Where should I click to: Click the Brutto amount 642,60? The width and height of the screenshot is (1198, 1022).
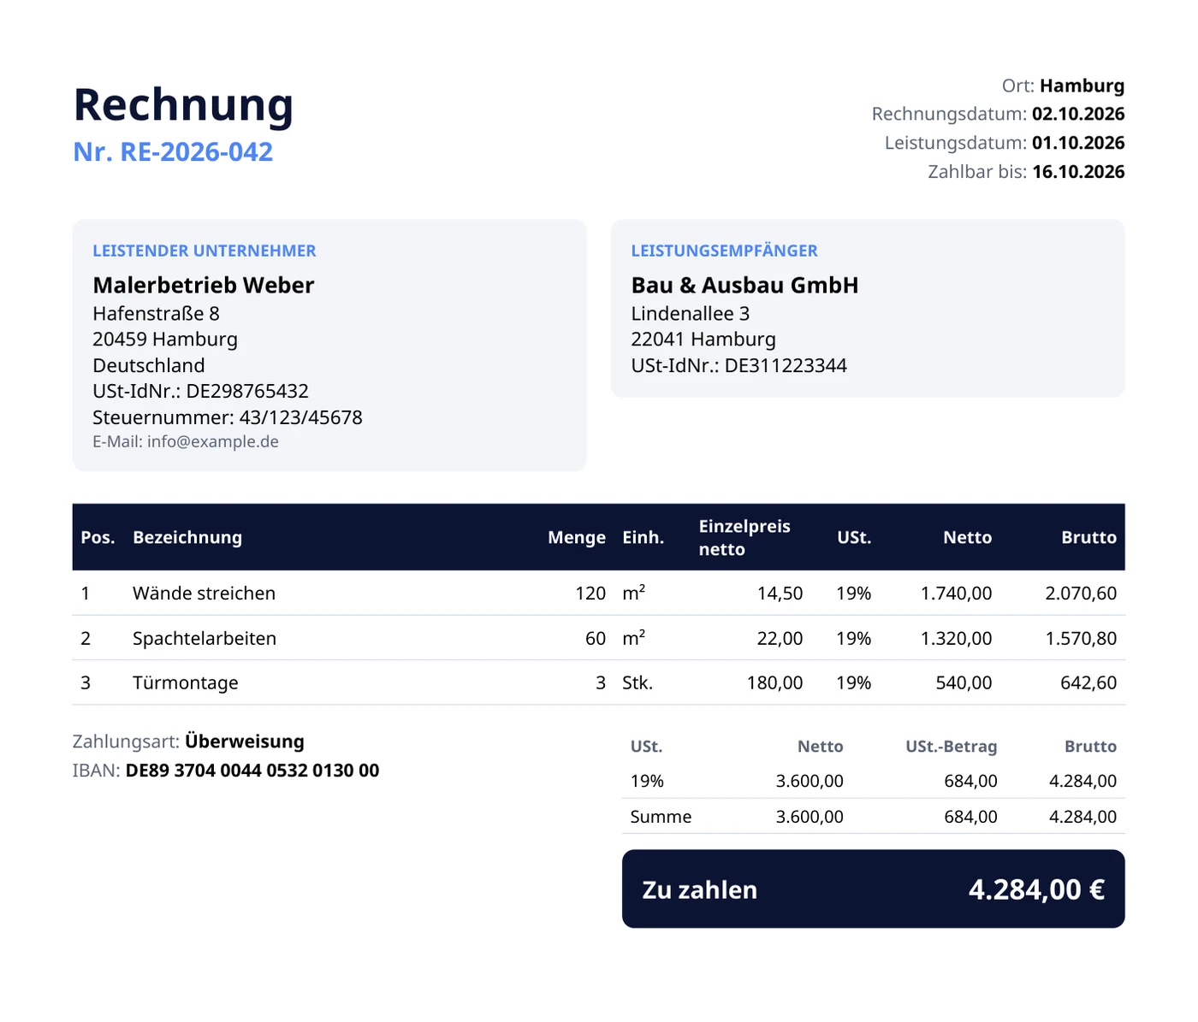pyautogui.click(x=1088, y=682)
